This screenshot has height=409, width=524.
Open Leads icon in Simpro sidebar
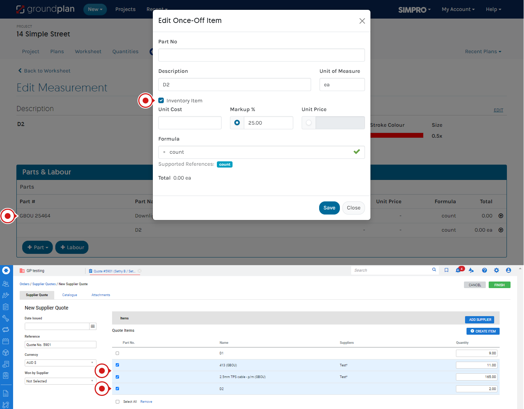tap(6, 295)
